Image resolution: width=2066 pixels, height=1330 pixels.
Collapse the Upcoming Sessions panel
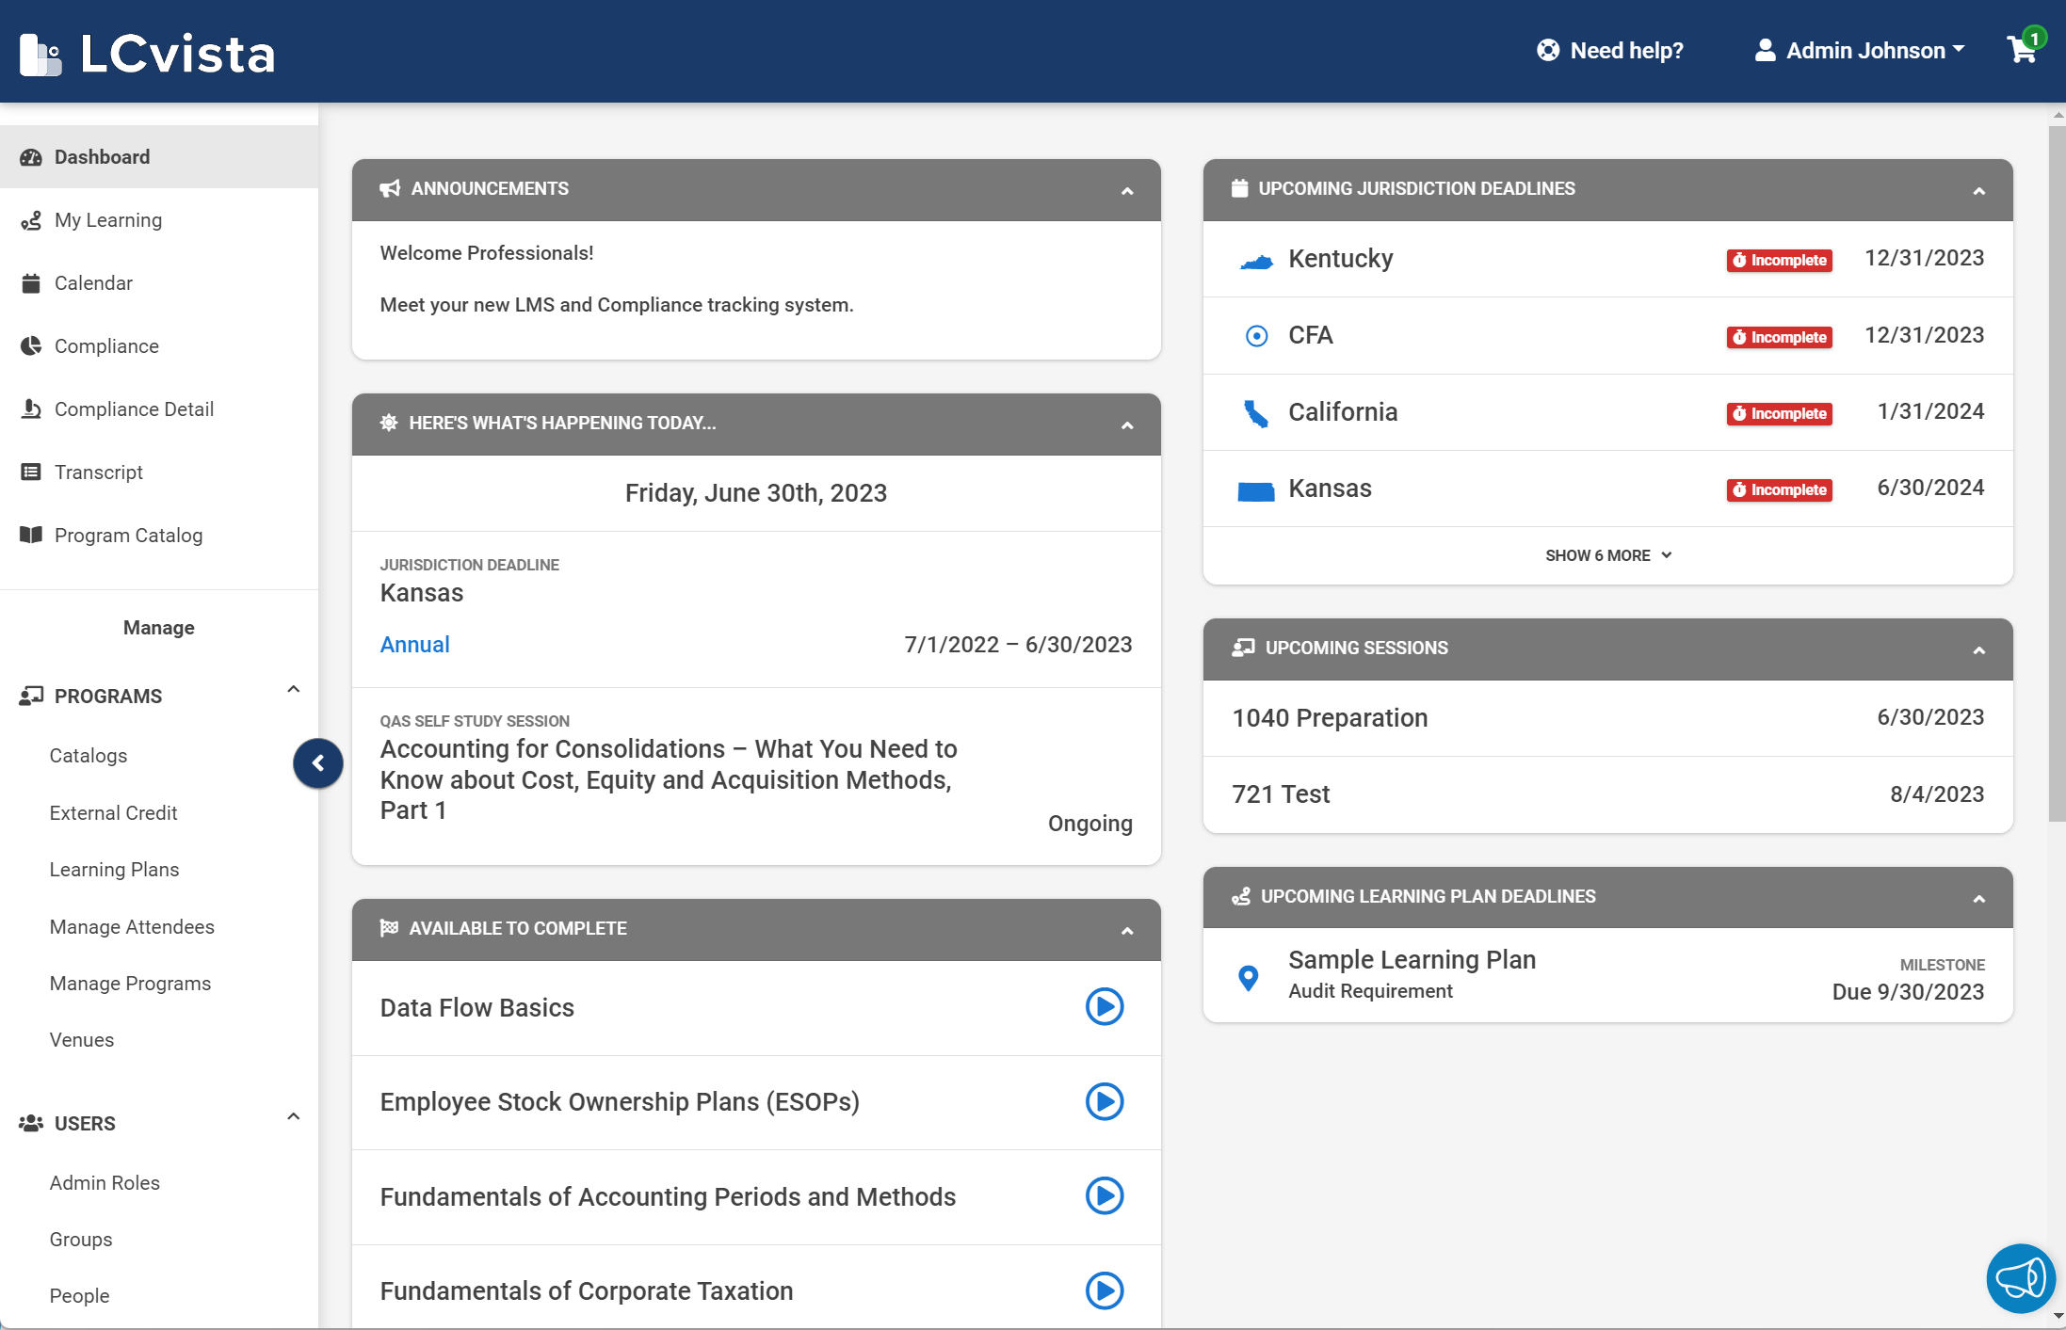[x=1979, y=650]
